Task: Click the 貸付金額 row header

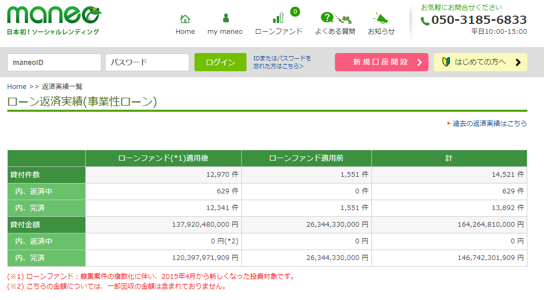Action: pyautogui.click(x=46, y=225)
